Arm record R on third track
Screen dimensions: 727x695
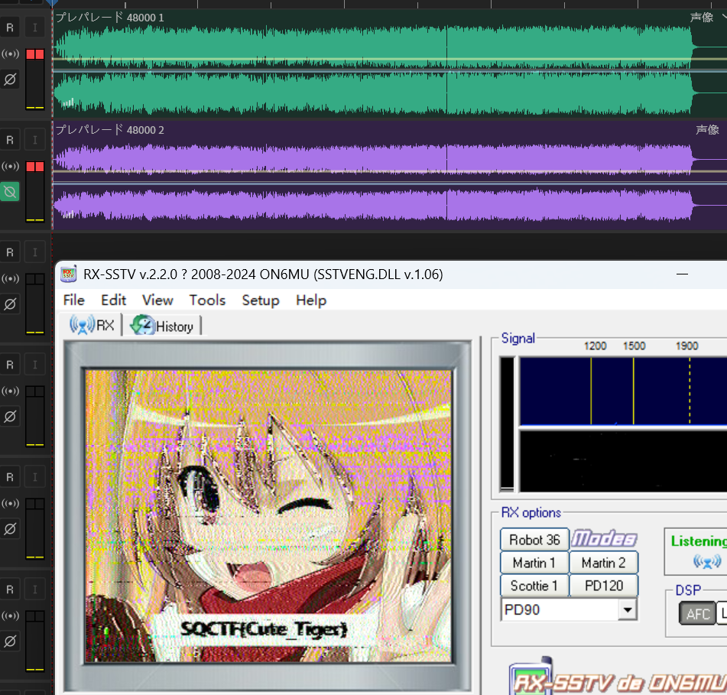(x=10, y=252)
